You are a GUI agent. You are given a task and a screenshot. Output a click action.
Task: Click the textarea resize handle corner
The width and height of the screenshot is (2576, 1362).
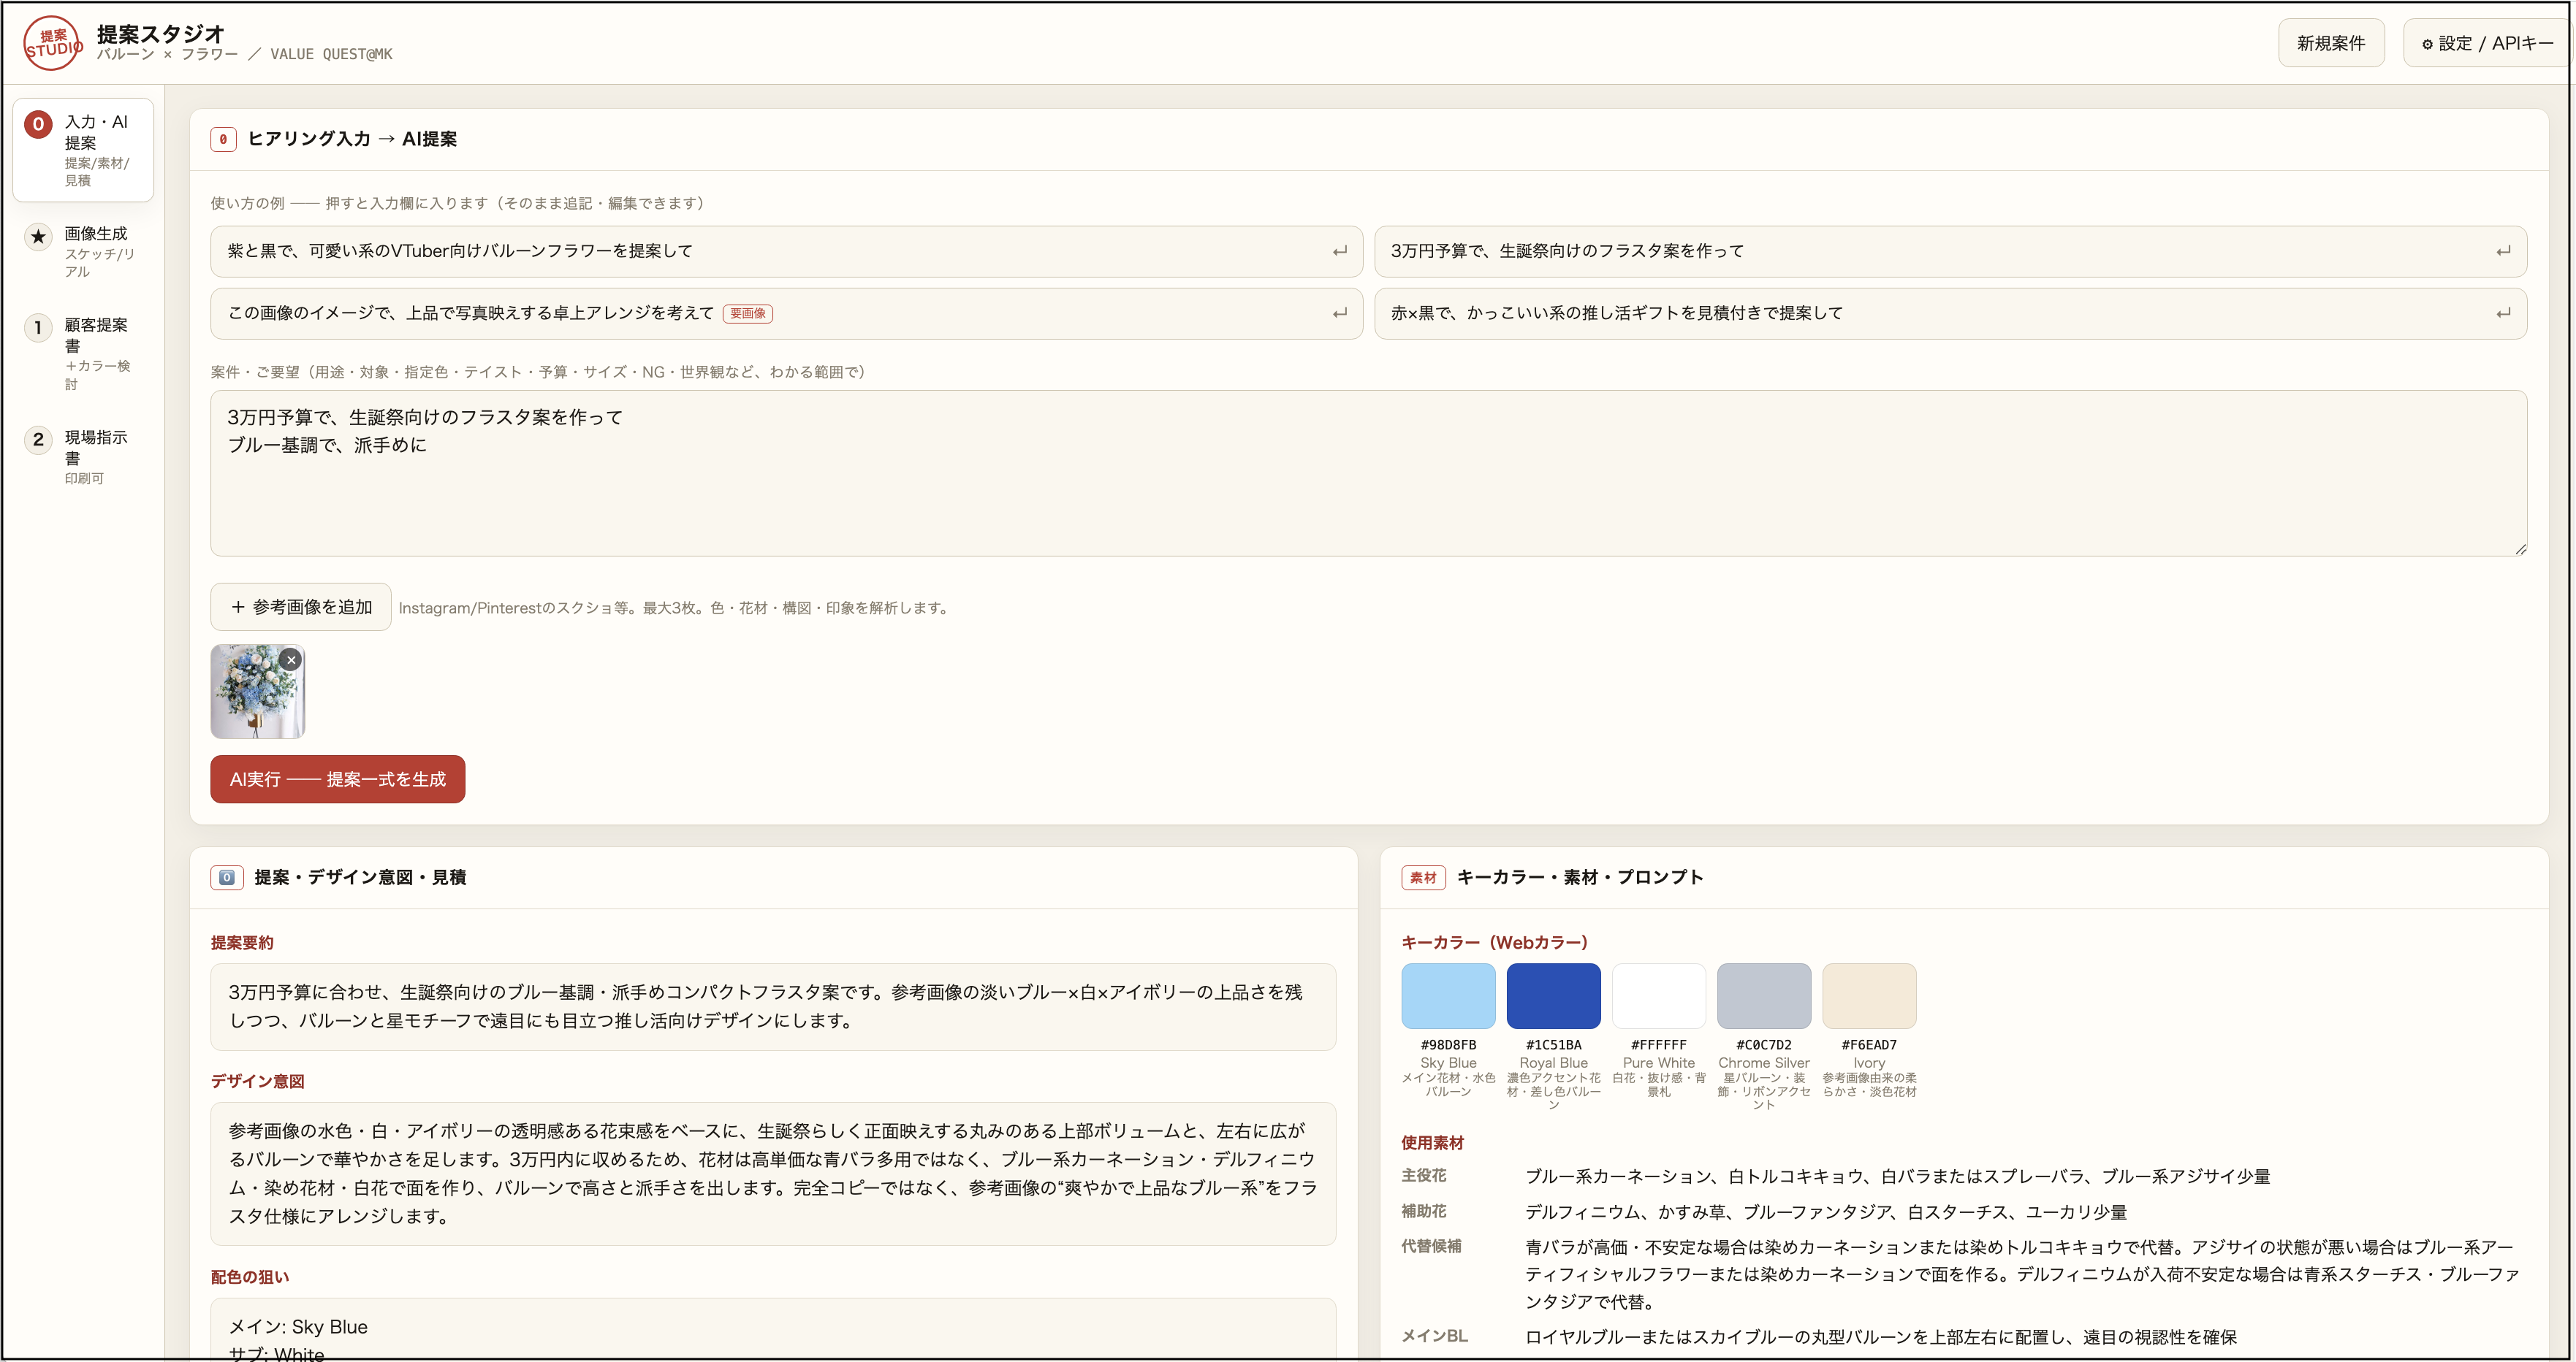pyautogui.click(x=2520, y=548)
